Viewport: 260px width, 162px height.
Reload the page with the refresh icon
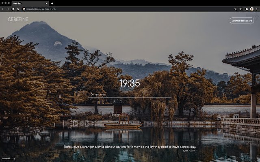tap(13, 9)
